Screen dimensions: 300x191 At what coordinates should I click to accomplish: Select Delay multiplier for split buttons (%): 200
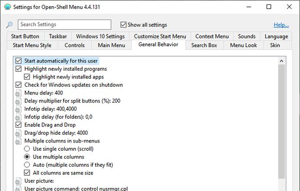coord(72,101)
